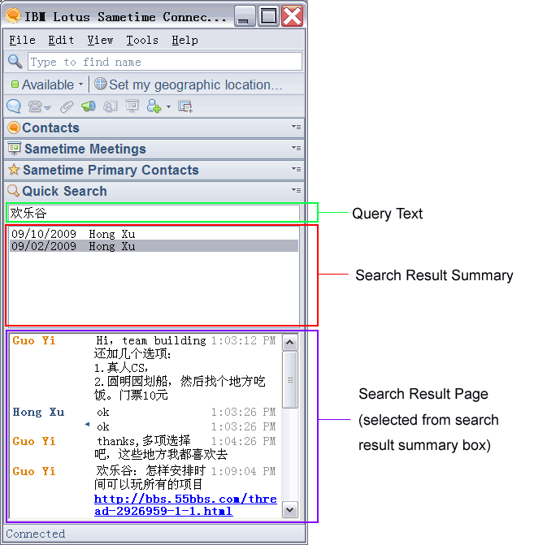Click the Primary Contacts star icon
Viewport: 547px width, 545px height.
point(14,170)
